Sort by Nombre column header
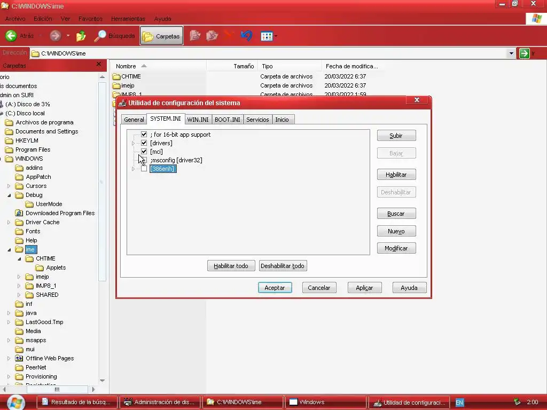This screenshot has height=410, width=547. pos(158,66)
